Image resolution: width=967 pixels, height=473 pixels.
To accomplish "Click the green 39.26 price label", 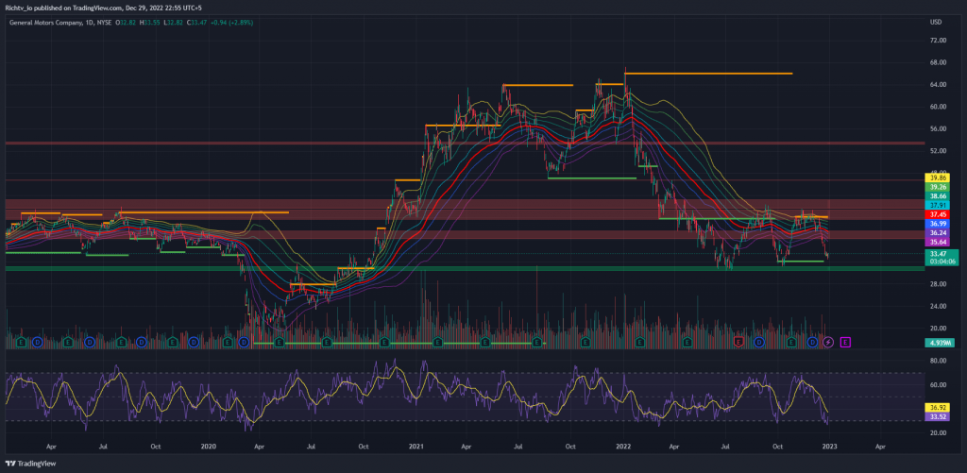I will pyautogui.click(x=939, y=186).
